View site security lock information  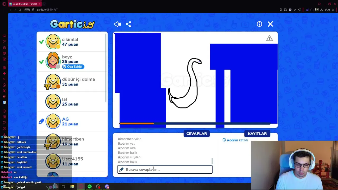33,10
